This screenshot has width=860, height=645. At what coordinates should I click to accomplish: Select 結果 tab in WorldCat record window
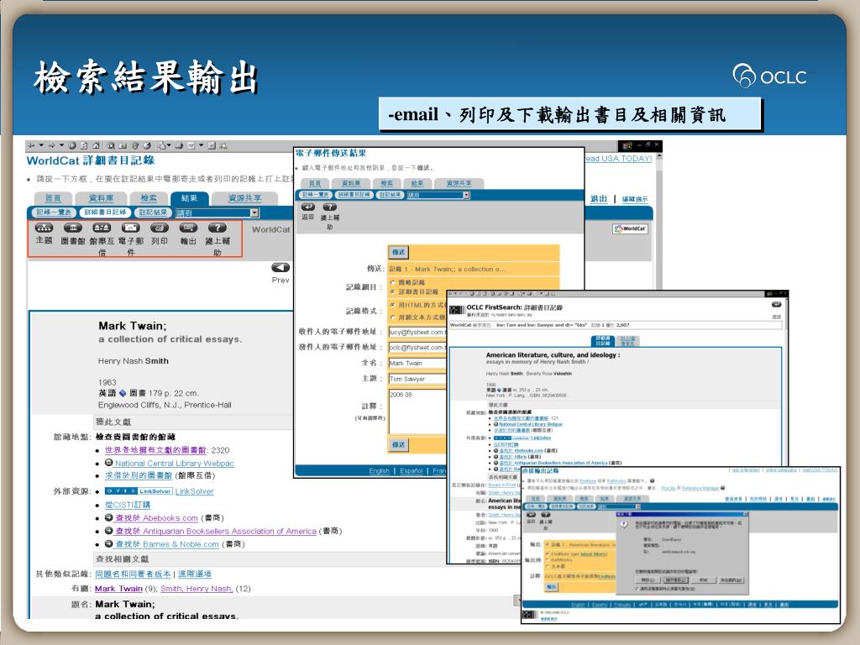click(x=189, y=198)
